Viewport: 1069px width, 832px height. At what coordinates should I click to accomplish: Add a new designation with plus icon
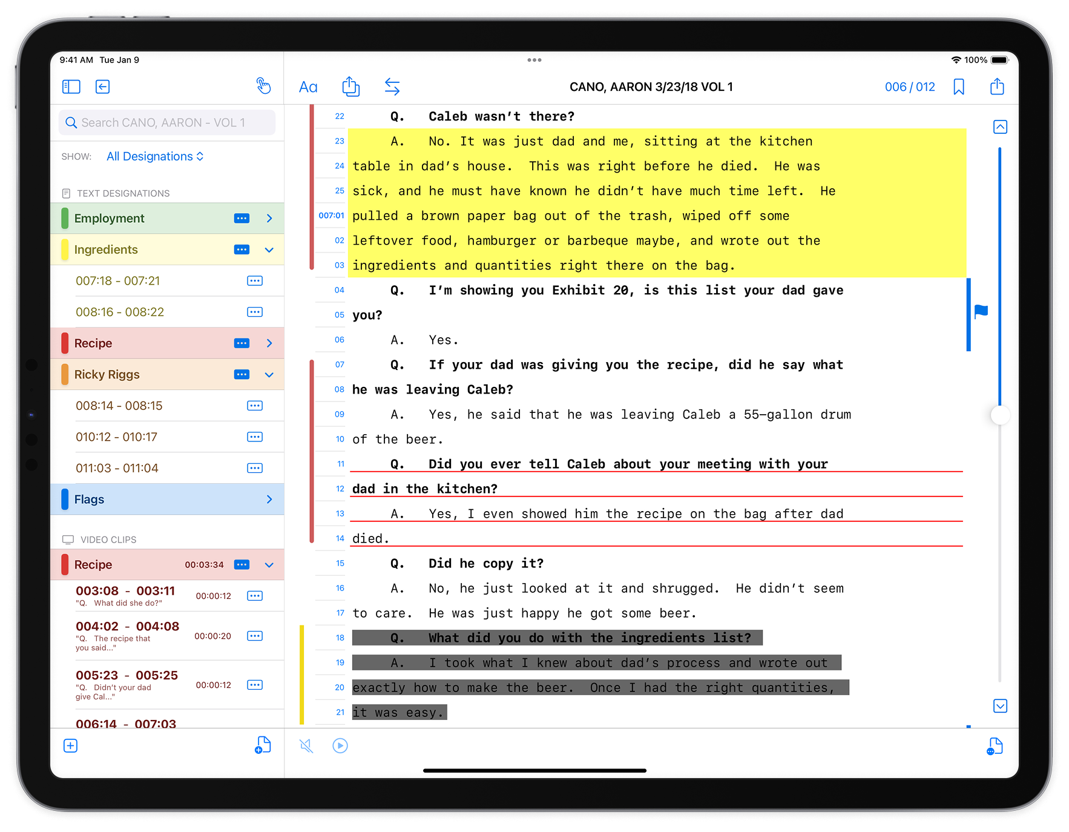[70, 745]
